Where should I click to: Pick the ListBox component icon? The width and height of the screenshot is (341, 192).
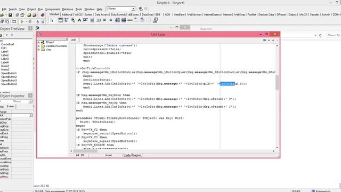[x=117, y=20]
